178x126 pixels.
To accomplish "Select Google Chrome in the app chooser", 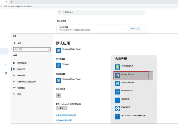I will (131, 75).
